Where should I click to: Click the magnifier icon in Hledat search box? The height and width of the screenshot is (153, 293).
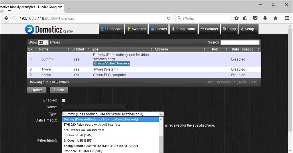pos(179,18)
